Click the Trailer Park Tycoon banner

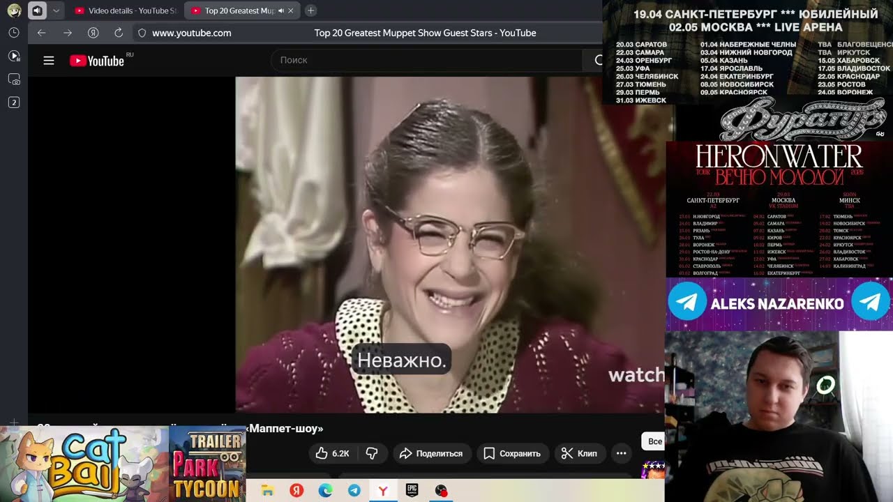click(207, 464)
